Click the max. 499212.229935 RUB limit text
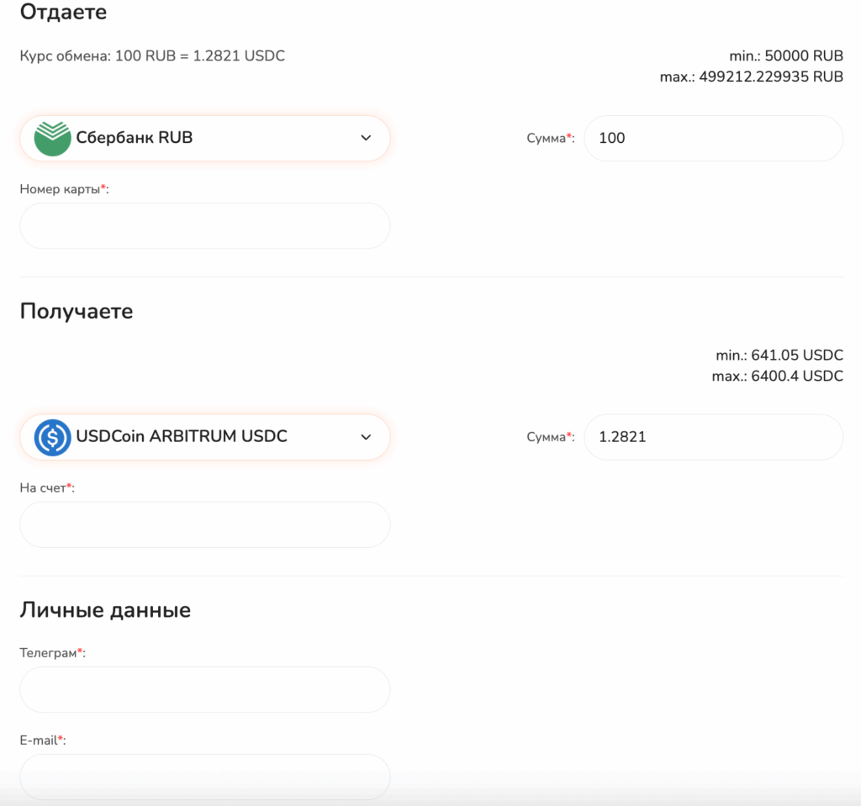Image resolution: width=861 pixels, height=806 pixels. pos(751,76)
